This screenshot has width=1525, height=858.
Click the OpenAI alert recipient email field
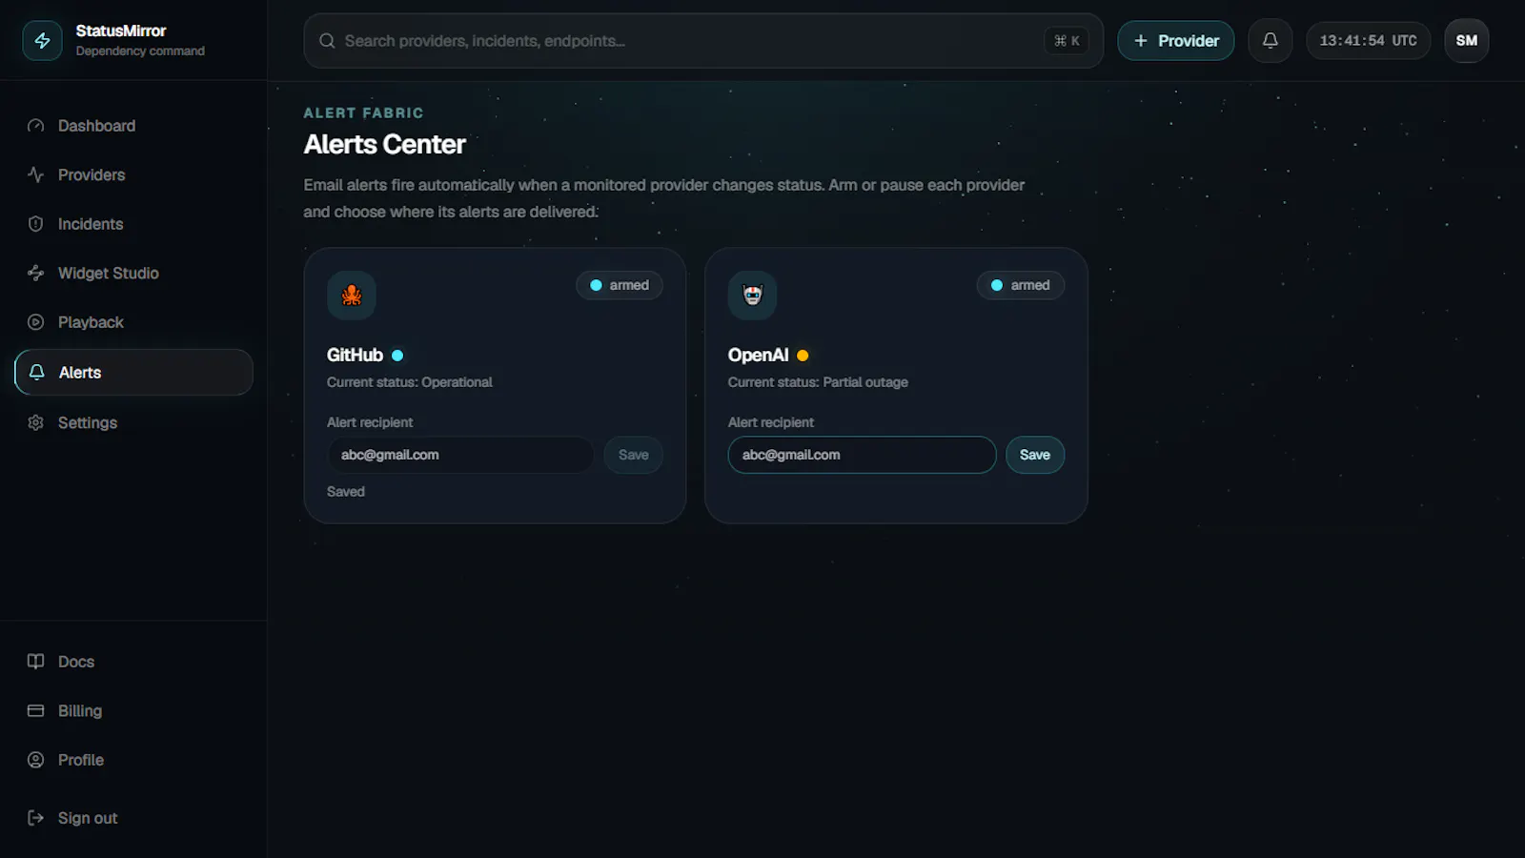pos(862,455)
